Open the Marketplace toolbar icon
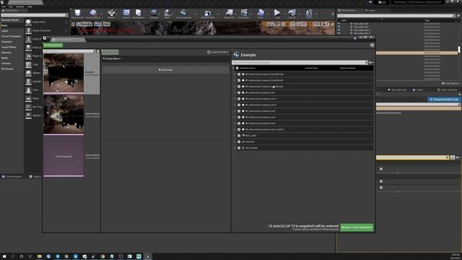 138,14
